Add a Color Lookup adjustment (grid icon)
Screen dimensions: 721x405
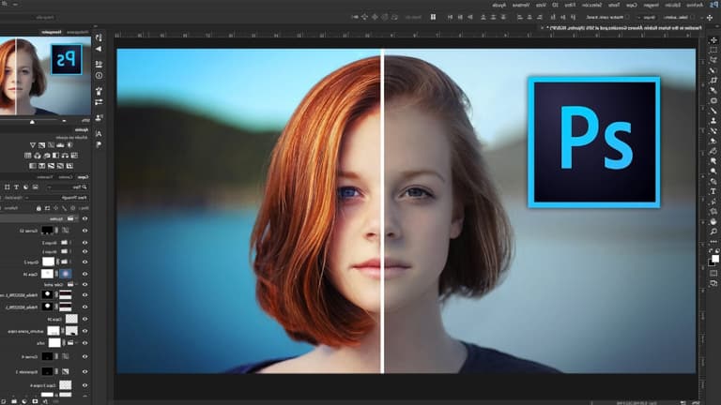[28, 156]
